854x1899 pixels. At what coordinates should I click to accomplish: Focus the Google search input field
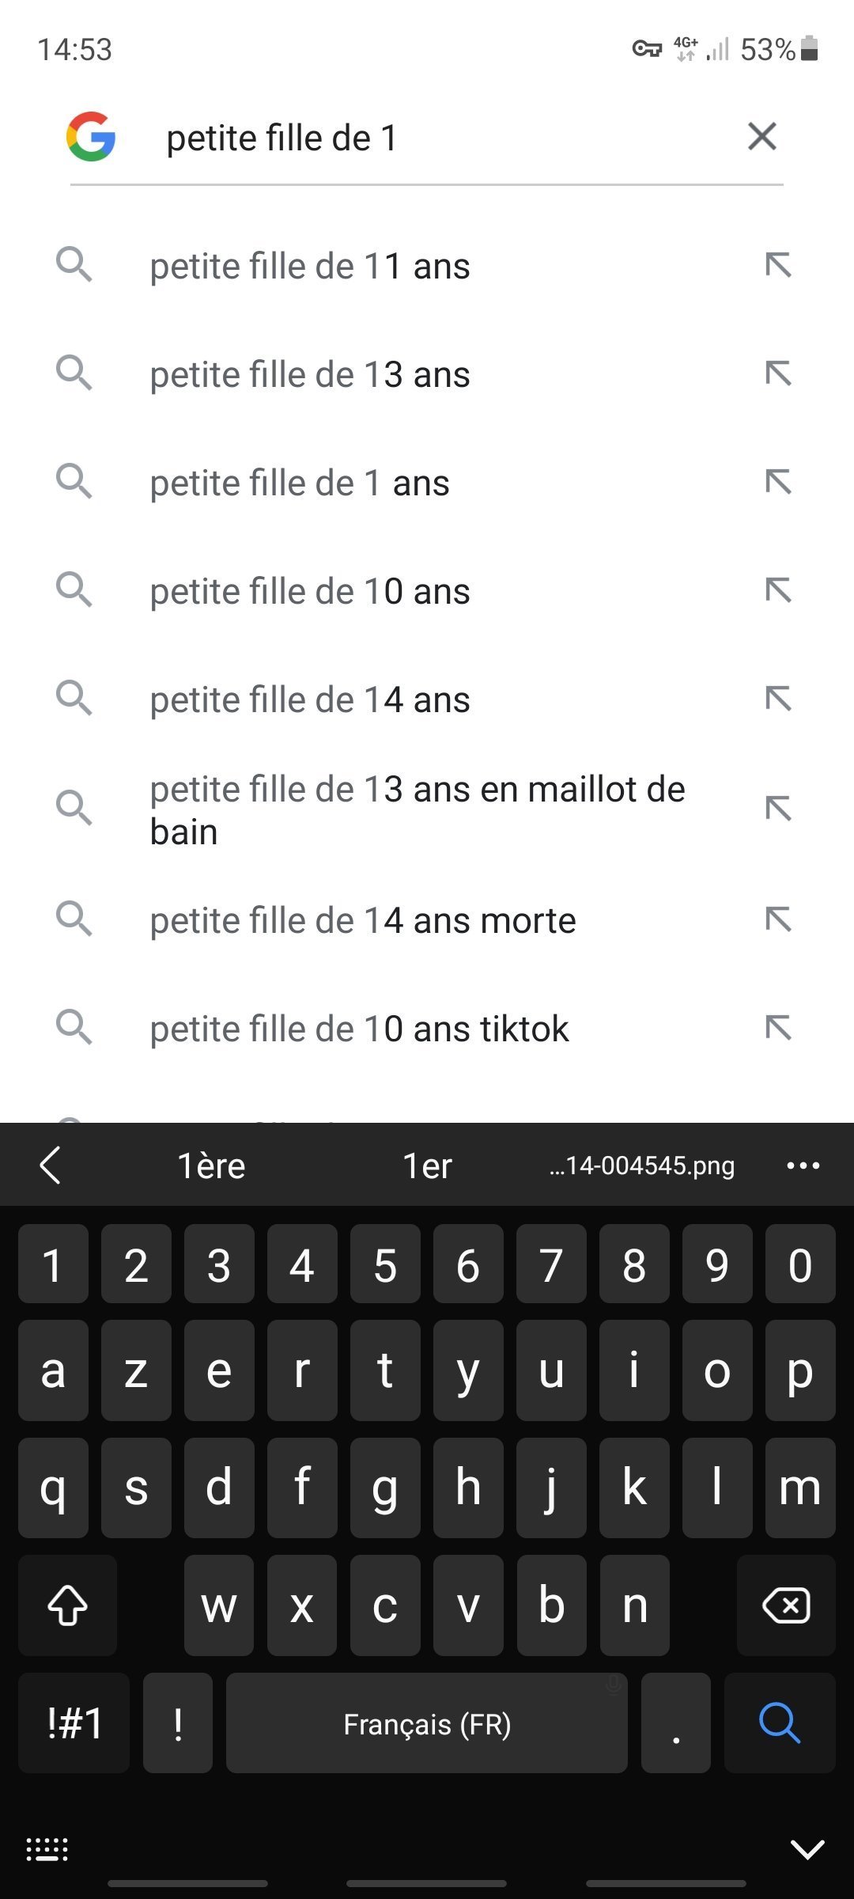(x=443, y=138)
